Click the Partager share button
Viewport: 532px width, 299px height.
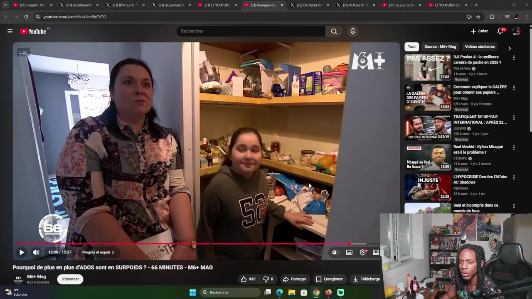[x=294, y=279]
